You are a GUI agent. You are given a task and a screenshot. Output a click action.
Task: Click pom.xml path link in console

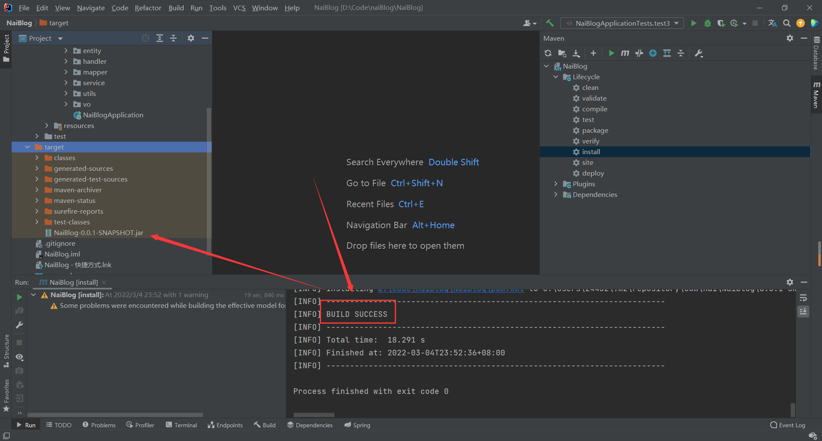click(x=450, y=289)
